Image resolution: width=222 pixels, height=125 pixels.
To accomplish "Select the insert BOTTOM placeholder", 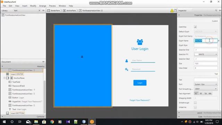I will pos(17,113).
